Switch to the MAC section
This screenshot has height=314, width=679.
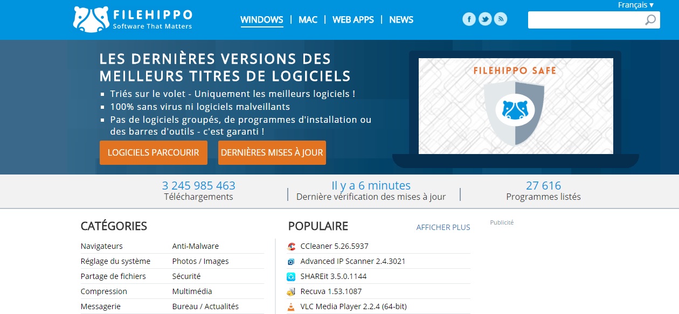(x=308, y=19)
